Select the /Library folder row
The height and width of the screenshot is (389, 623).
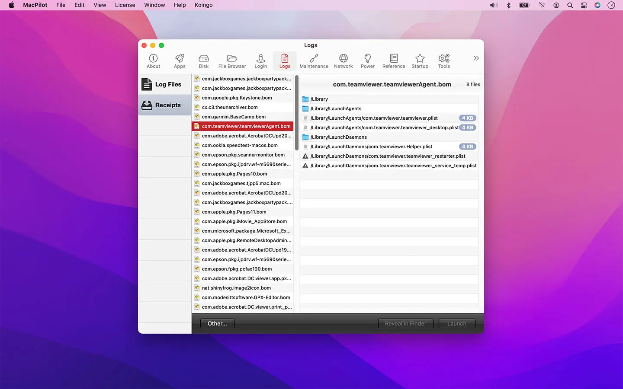389,99
